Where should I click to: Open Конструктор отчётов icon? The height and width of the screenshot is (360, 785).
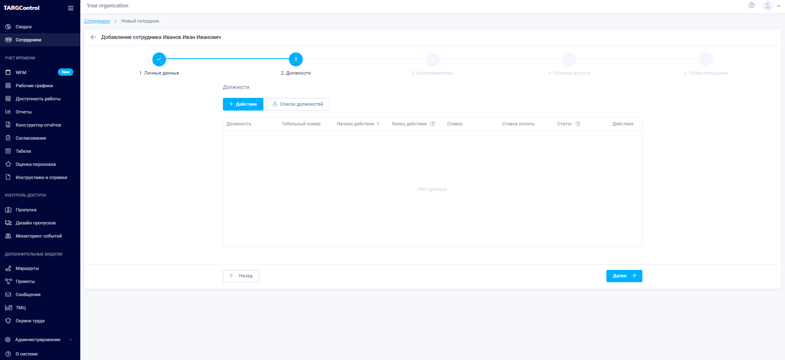[8, 125]
